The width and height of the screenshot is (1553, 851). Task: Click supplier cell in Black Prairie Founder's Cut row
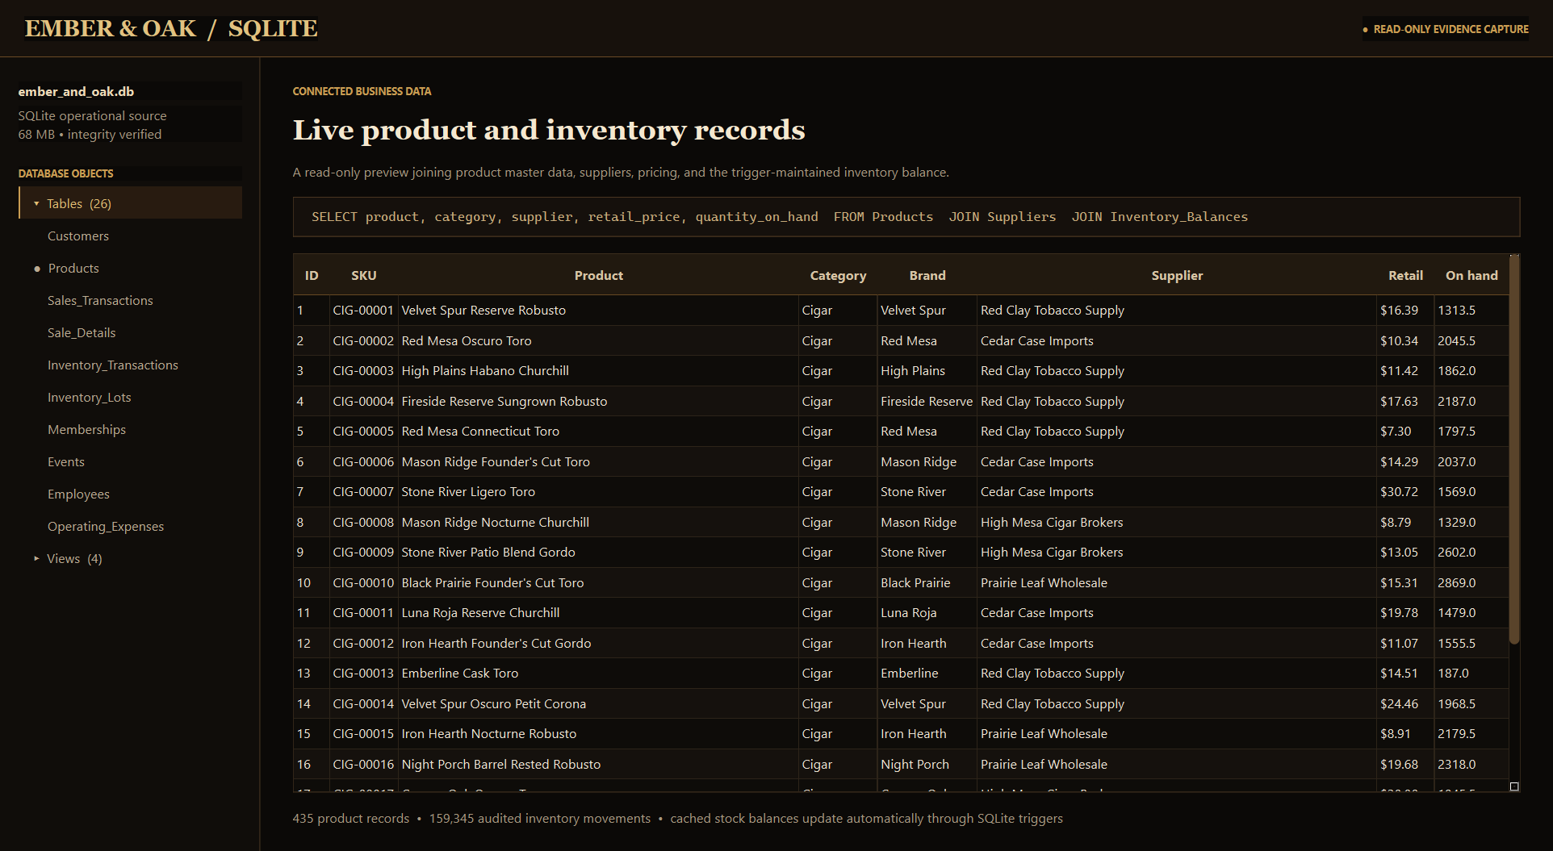tap(1177, 583)
